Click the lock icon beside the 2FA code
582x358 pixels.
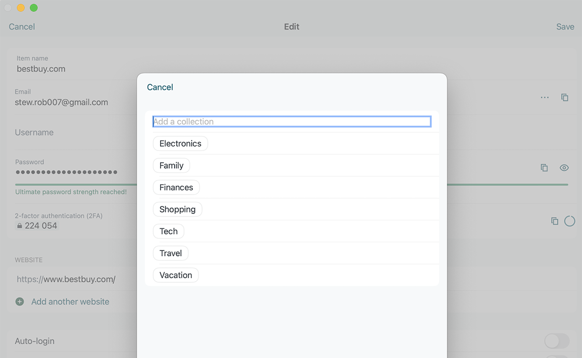pos(20,226)
